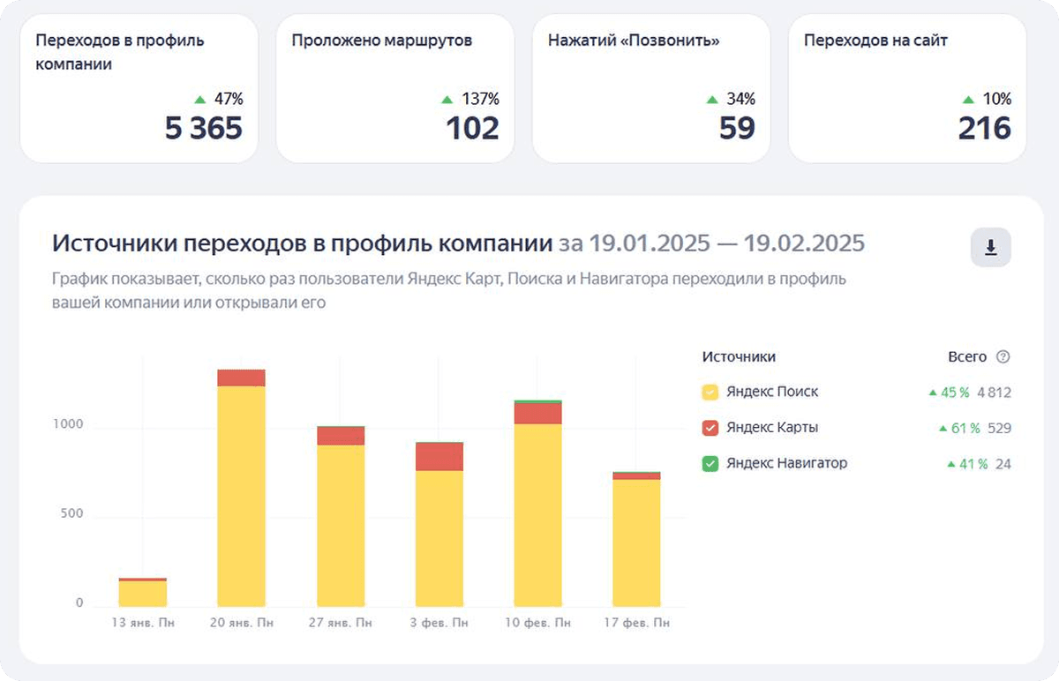This screenshot has height=681, width=1059.
Task: Open the Переходов в профиль компании card
Action: (x=139, y=88)
